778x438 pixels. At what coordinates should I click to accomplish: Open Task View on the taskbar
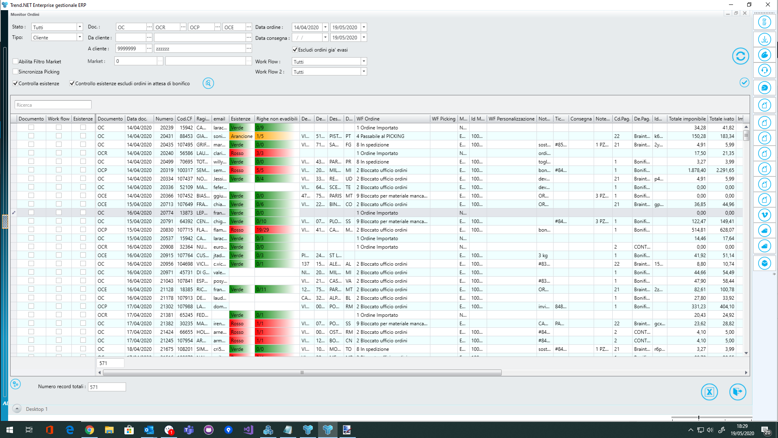coord(29,430)
